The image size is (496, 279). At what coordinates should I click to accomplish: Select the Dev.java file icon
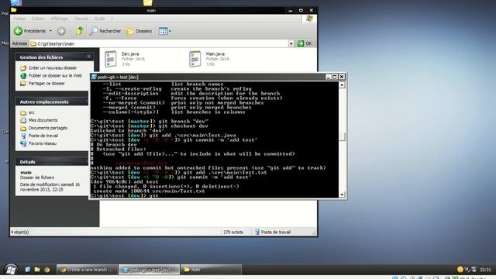111,59
